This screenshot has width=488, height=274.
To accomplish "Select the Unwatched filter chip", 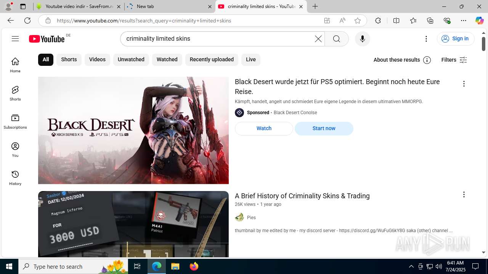I will (131, 60).
